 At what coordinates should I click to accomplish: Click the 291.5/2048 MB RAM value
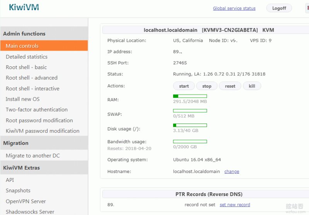(x=190, y=102)
